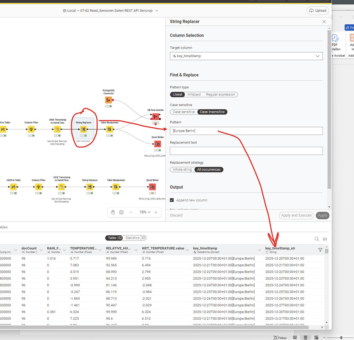Switch replacement strategy to Whole string
The width and height of the screenshot is (354, 340).
click(x=182, y=170)
